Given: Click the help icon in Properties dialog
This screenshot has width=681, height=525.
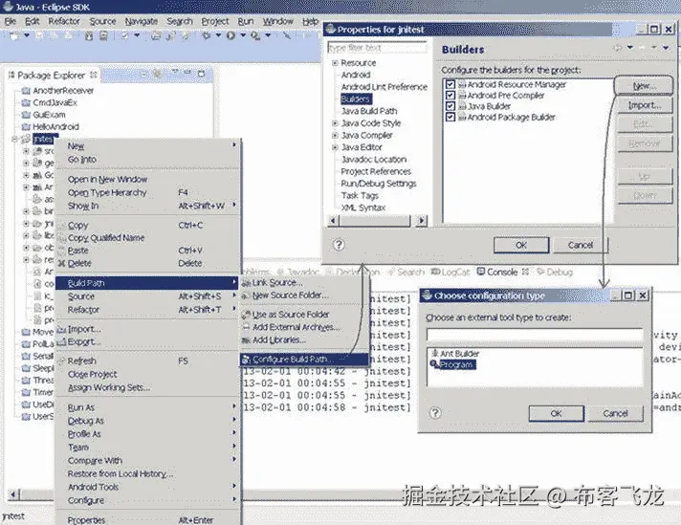Looking at the screenshot, I should pos(339,245).
